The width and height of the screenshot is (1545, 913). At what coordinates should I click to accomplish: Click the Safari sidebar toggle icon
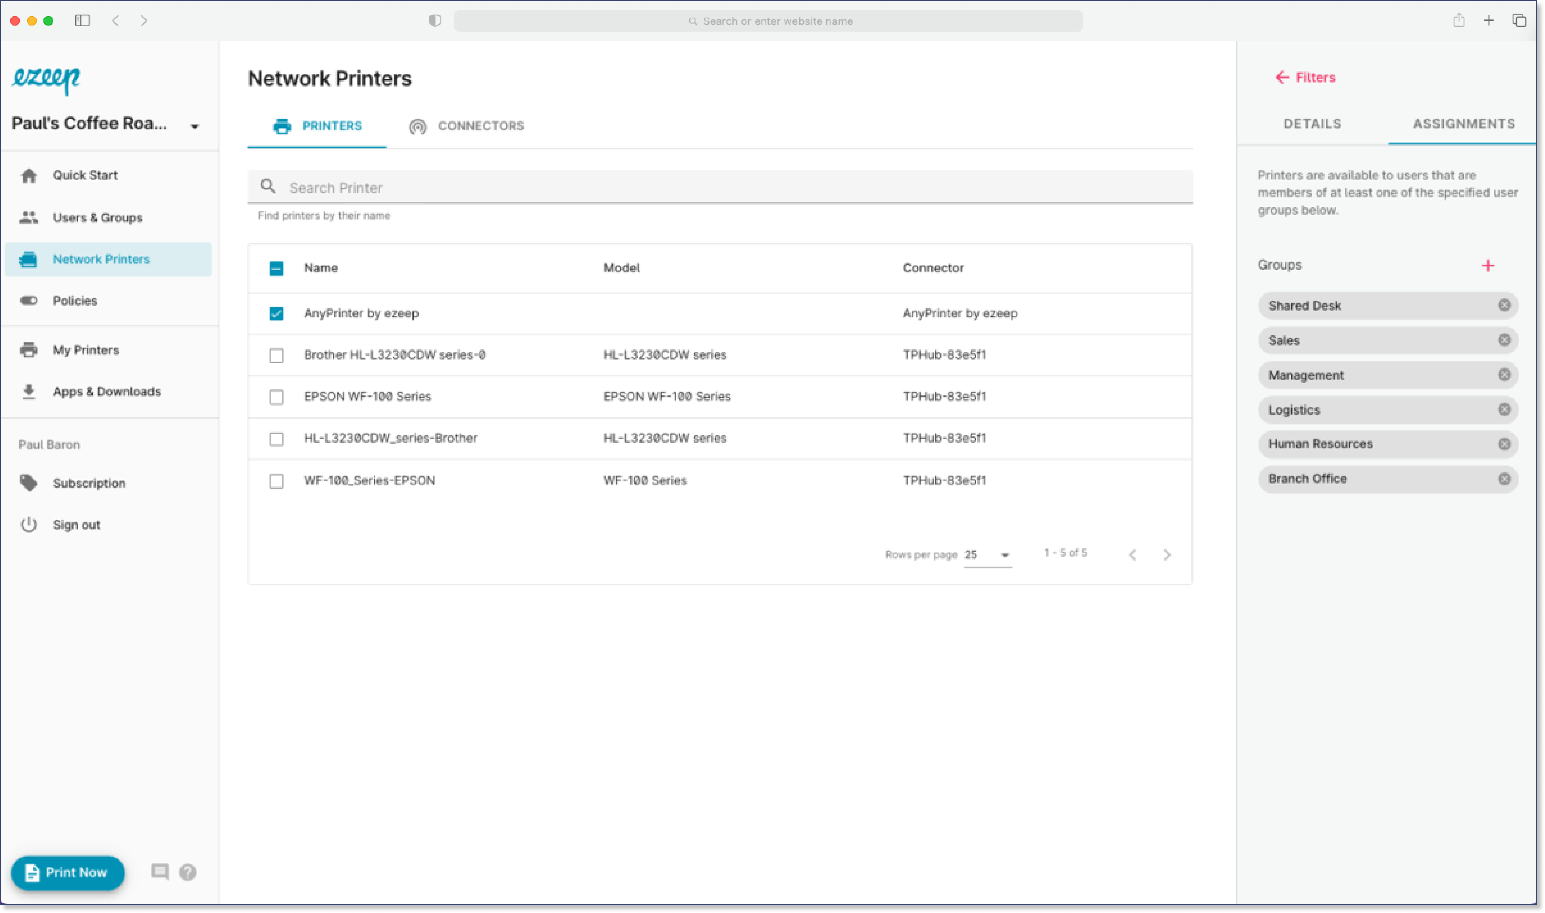click(82, 21)
